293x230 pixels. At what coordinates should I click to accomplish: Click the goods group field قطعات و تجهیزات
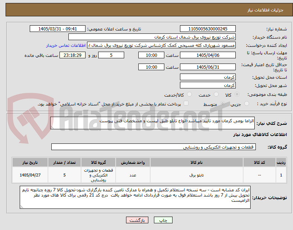154,147
